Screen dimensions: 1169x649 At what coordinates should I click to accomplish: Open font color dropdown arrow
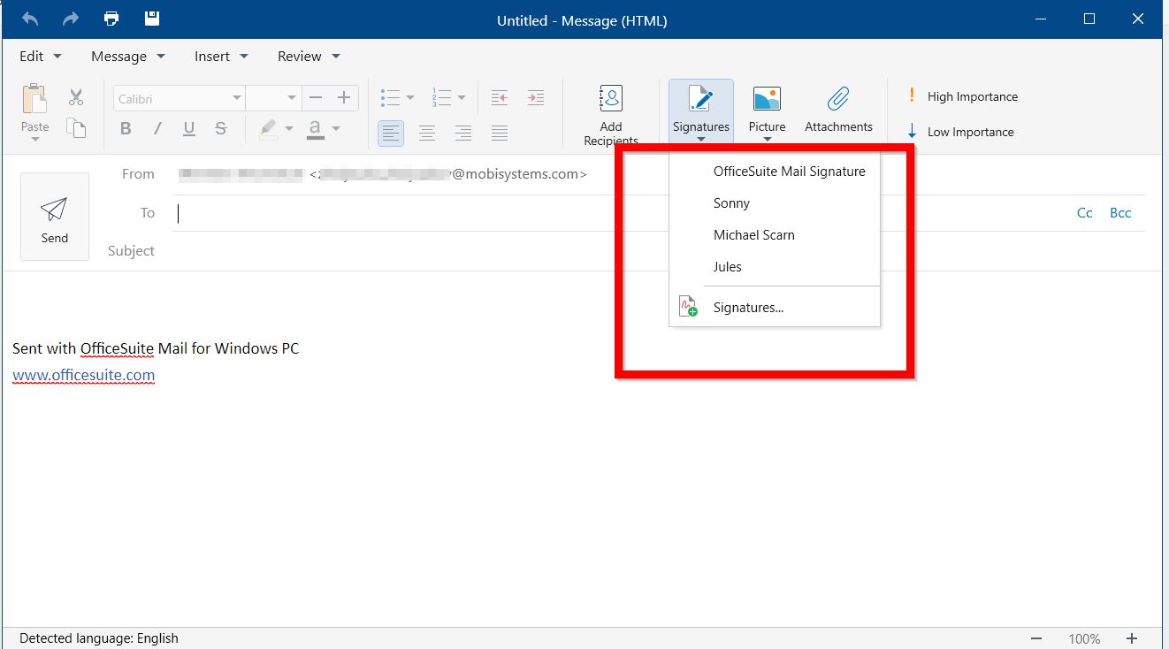click(x=336, y=129)
